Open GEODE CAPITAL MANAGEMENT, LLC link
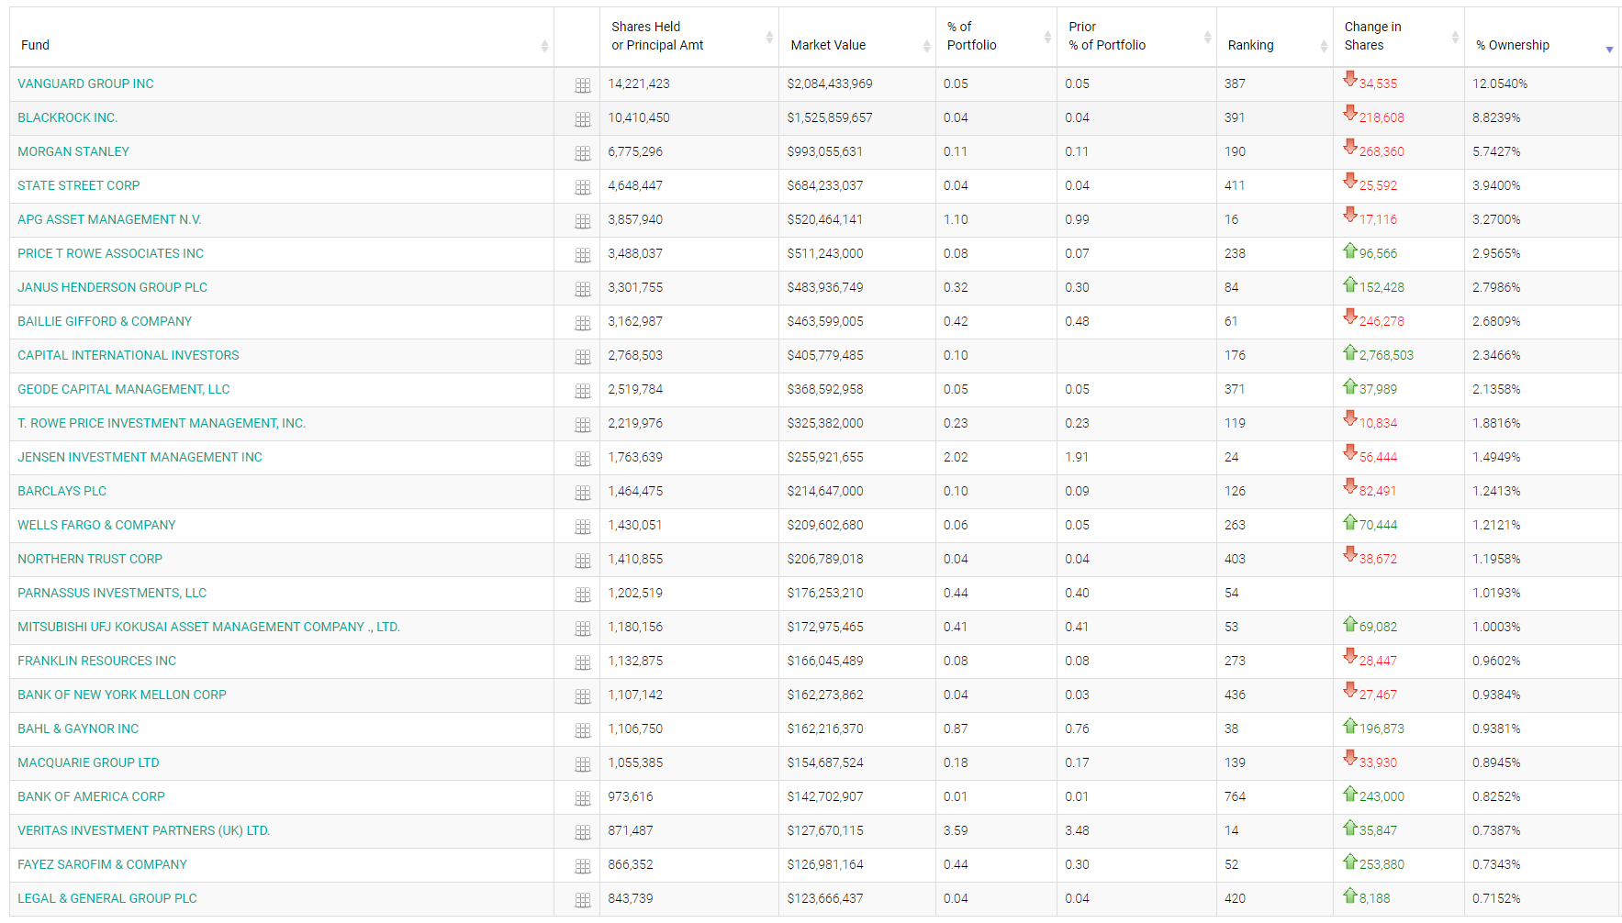 [124, 389]
